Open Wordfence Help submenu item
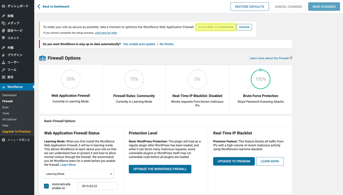Viewport: 343px width, 195px height. (x=5, y=125)
